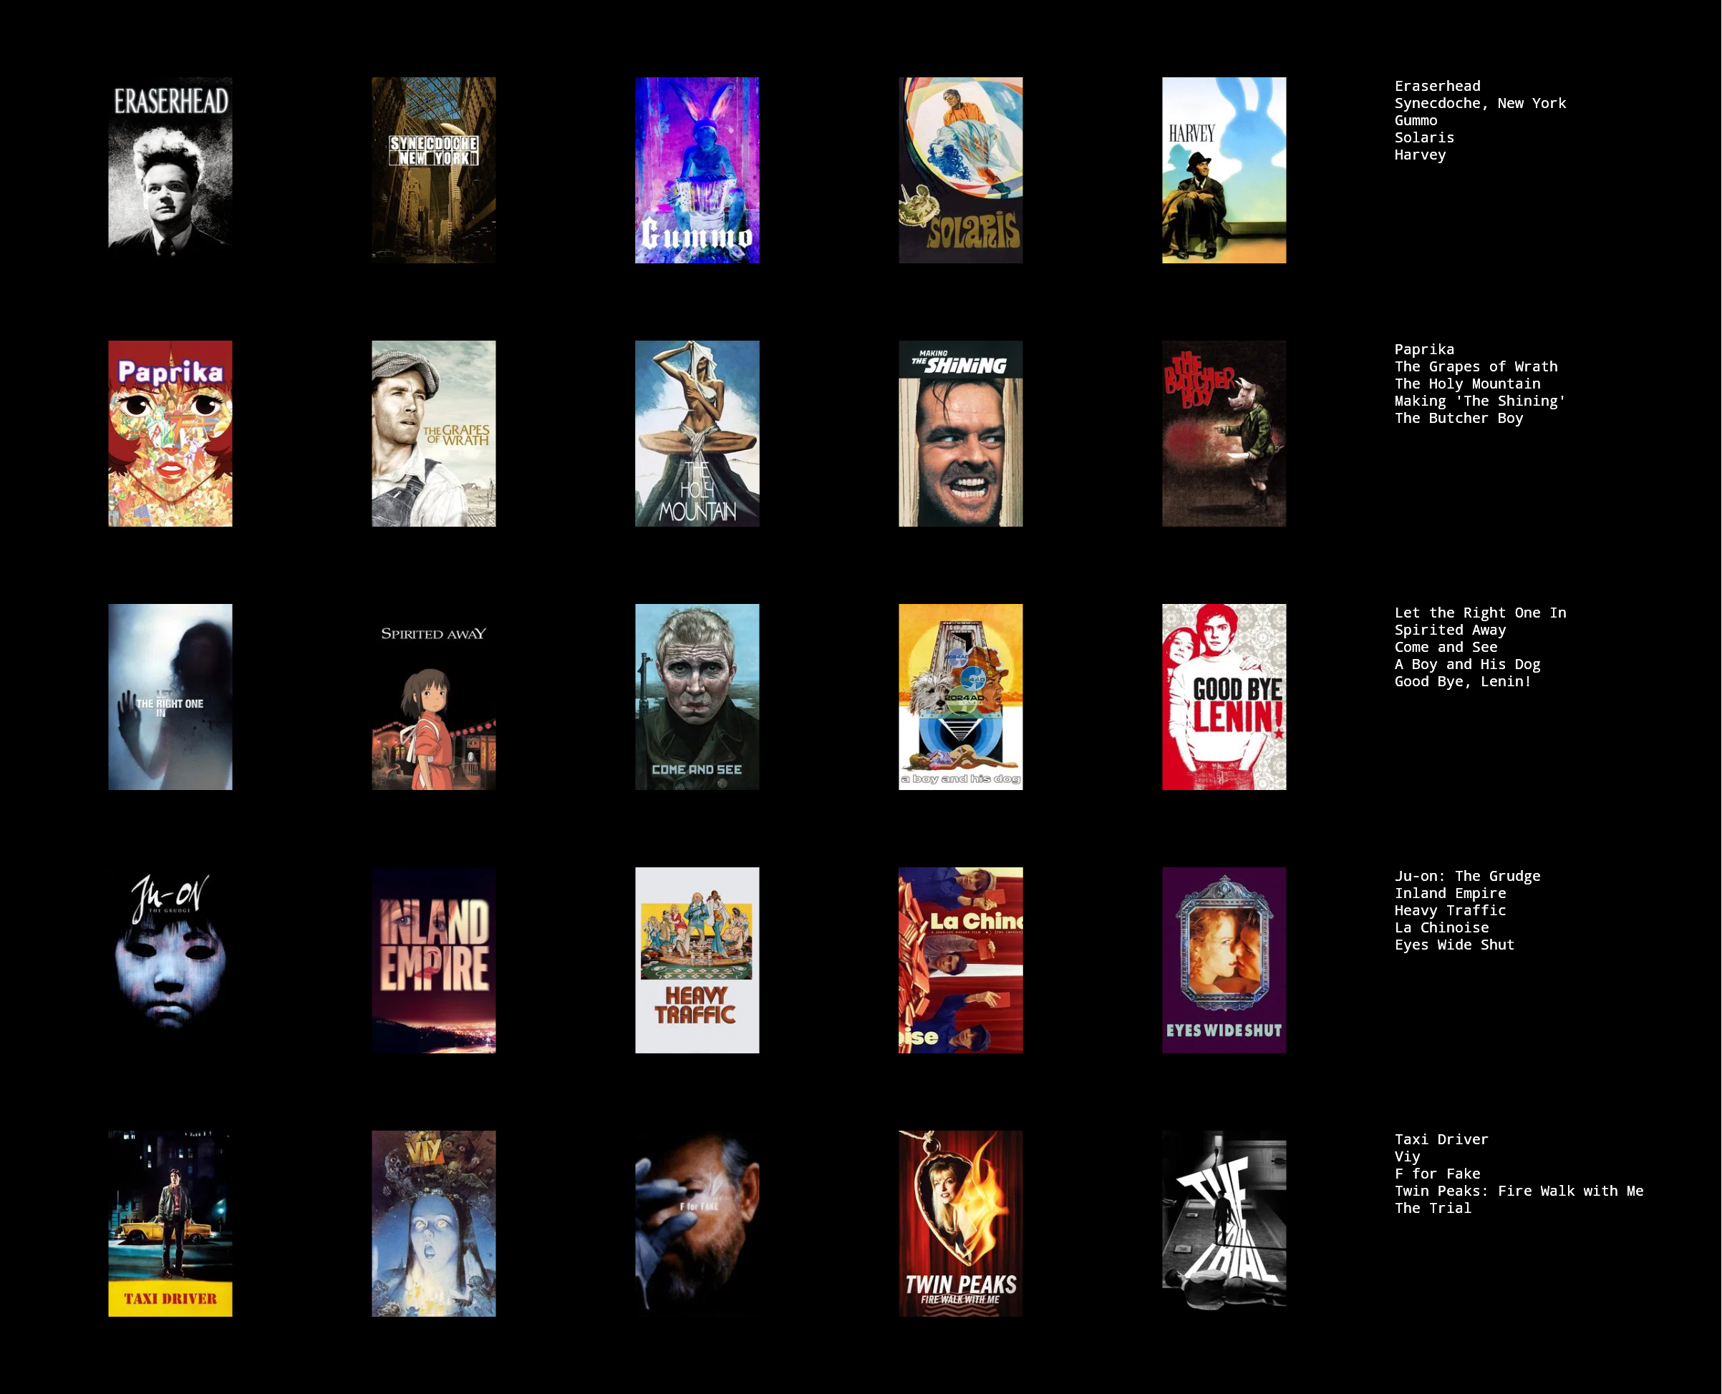Select 'Ju-on: The Grudge' list text
The width and height of the screenshot is (1722, 1394).
pos(1467,876)
